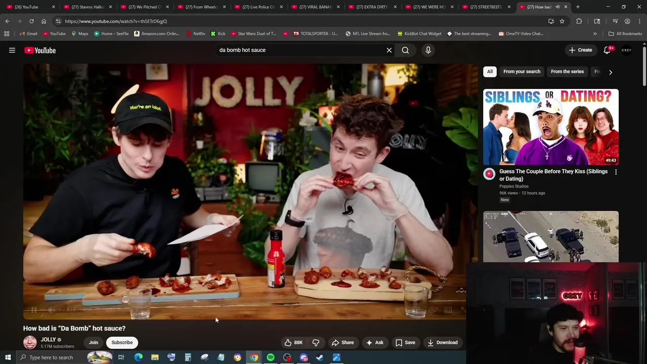Image resolution: width=647 pixels, height=364 pixels.
Task: Open the All Bookmarks folder
Action: point(625,33)
